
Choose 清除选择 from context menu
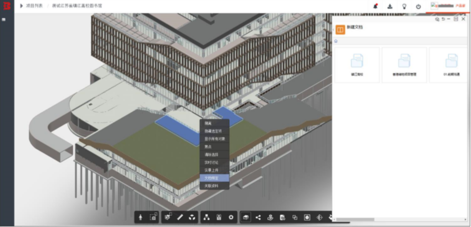point(214,155)
